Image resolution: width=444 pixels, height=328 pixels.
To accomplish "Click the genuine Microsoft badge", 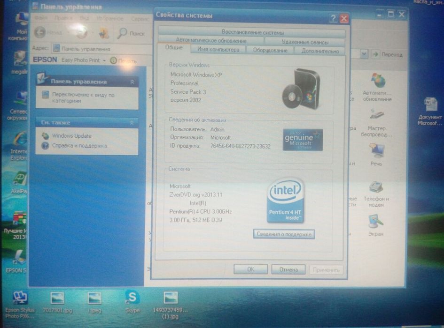I will (303, 140).
